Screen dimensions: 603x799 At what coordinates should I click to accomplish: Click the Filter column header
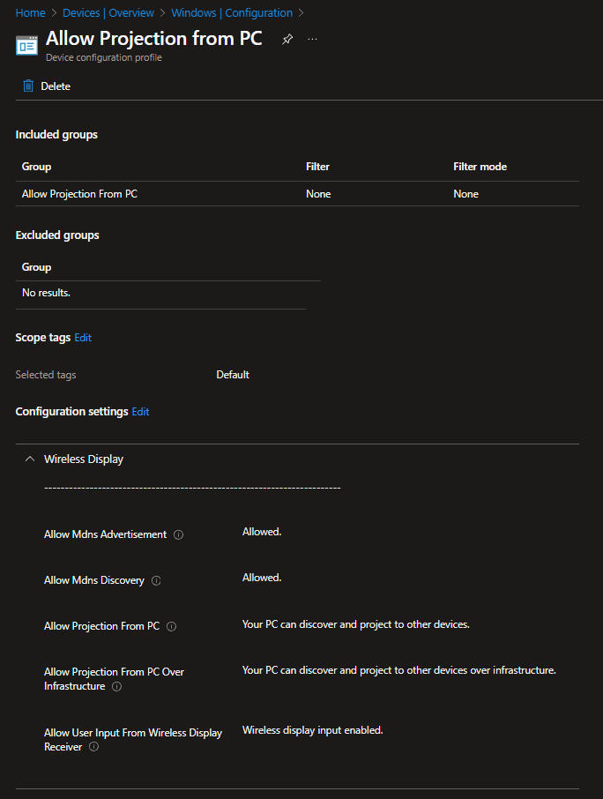[317, 167]
